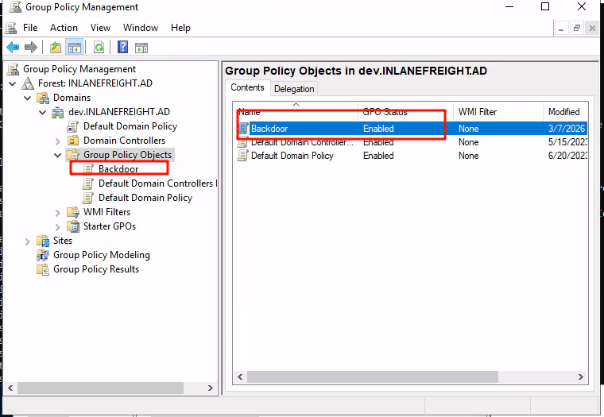This screenshot has width=604, height=417.
Task: Open the View menu
Action: [x=100, y=28]
